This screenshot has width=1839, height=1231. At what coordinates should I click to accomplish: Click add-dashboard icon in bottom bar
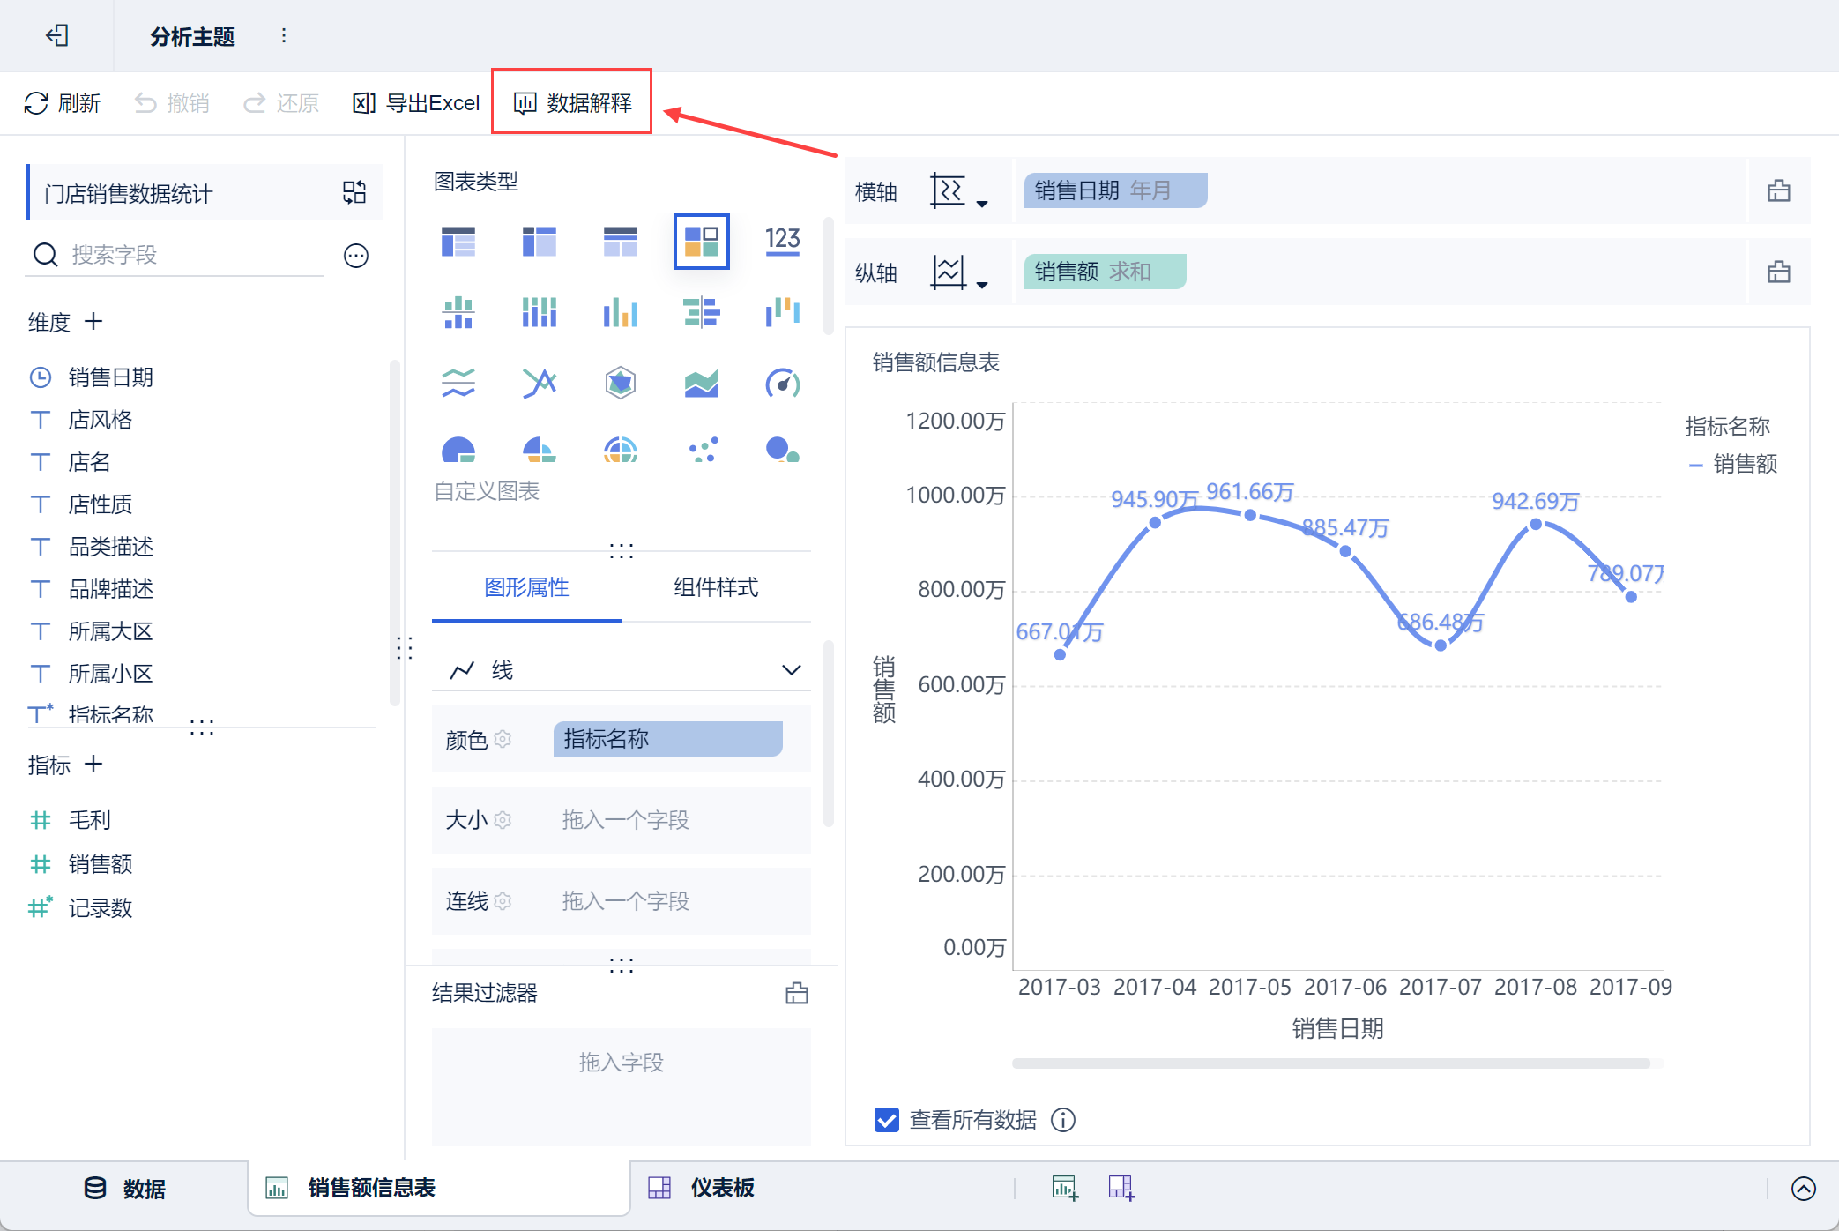[x=1121, y=1188]
